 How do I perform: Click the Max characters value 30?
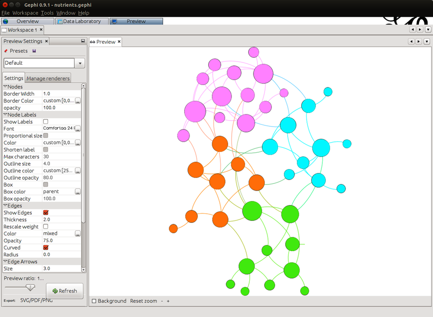[x=61, y=157]
